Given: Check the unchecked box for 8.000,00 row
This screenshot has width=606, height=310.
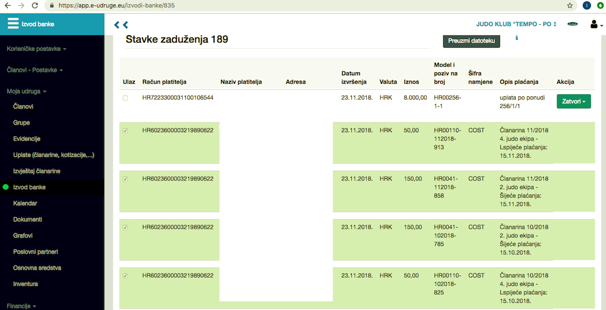Looking at the screenshot, I should [x=126, y=98].
